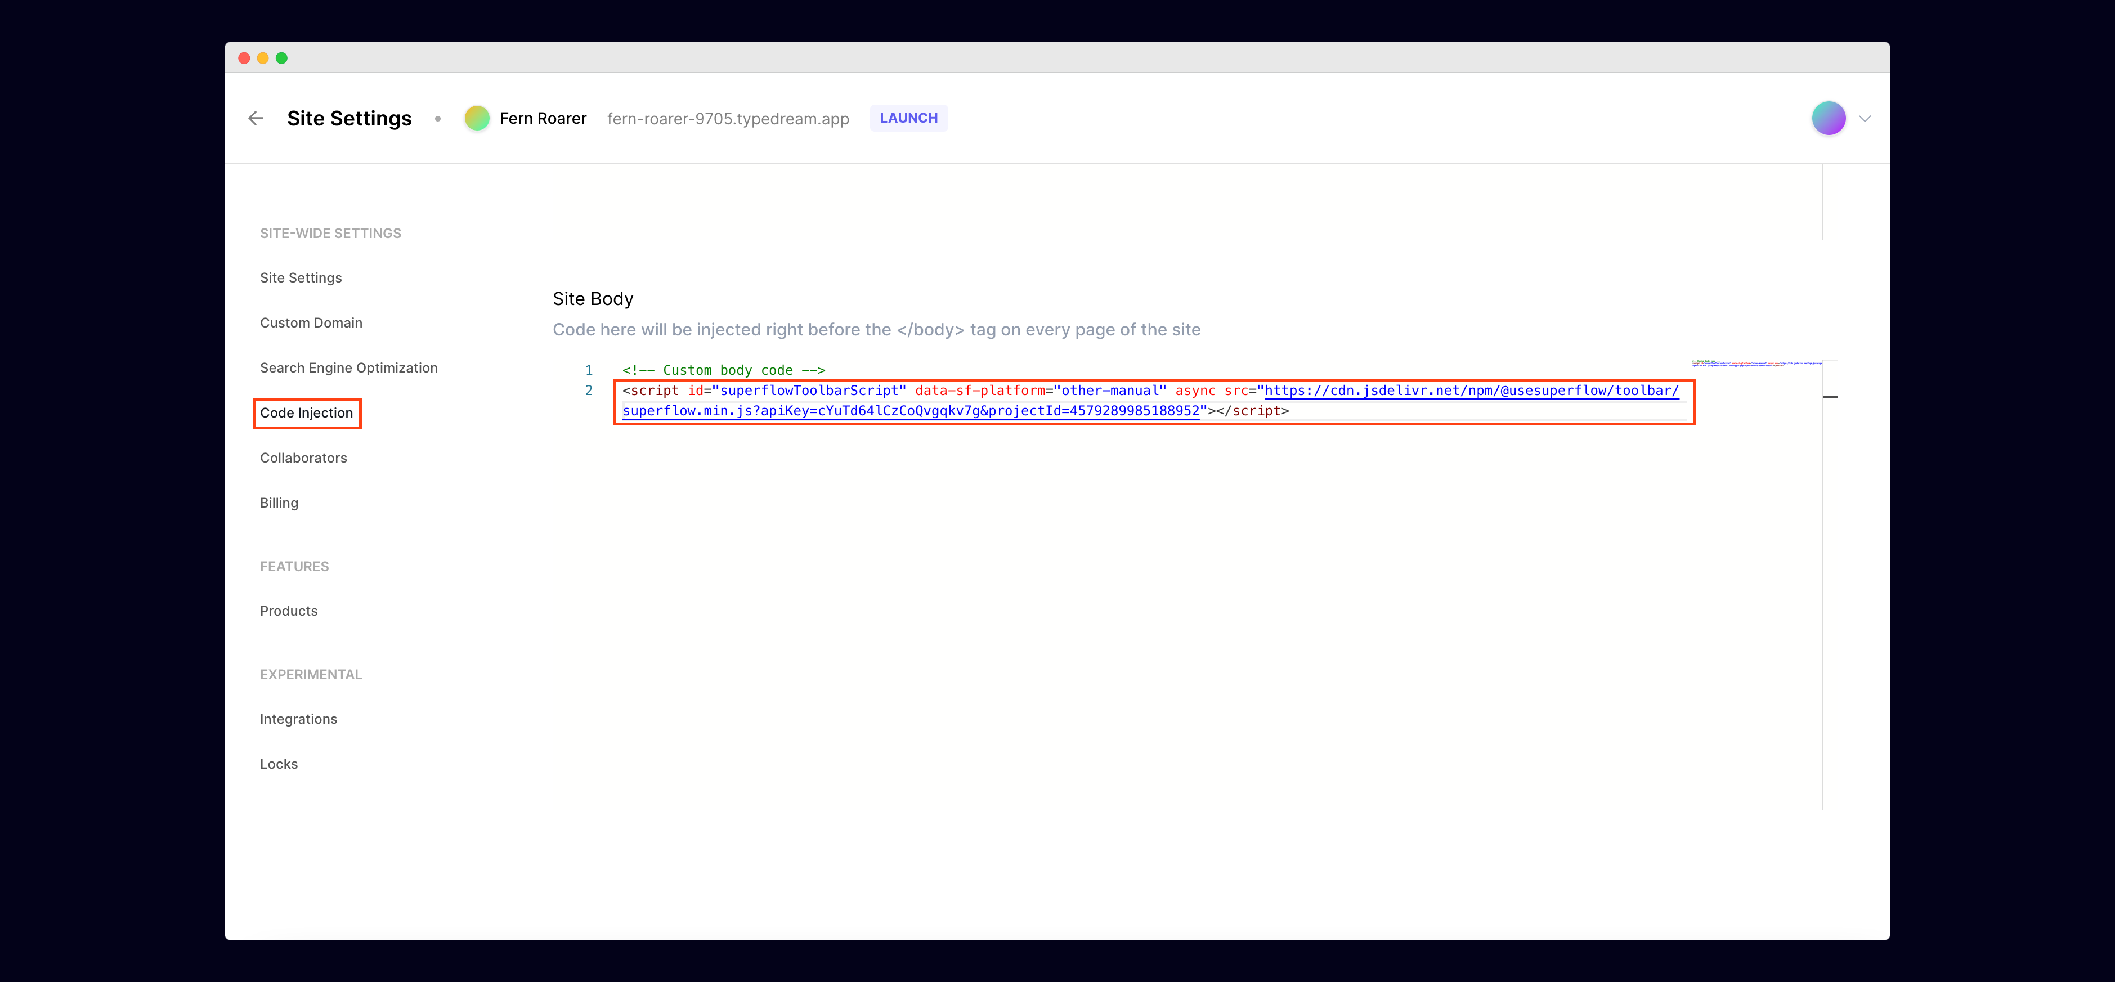2115x982 pixels.
Task: Open the Billing section
Action: (279, 503)
